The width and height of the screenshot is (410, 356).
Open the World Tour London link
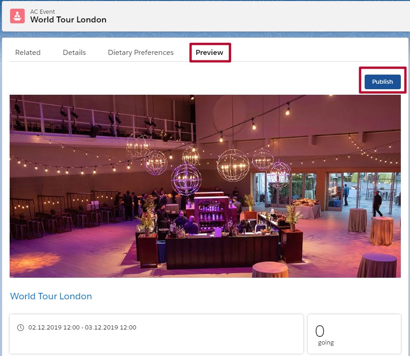pos(51,296)
